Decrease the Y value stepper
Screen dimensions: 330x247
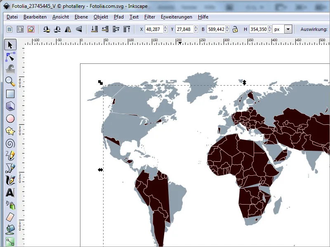pyautogui.click(x=196, y=31)
